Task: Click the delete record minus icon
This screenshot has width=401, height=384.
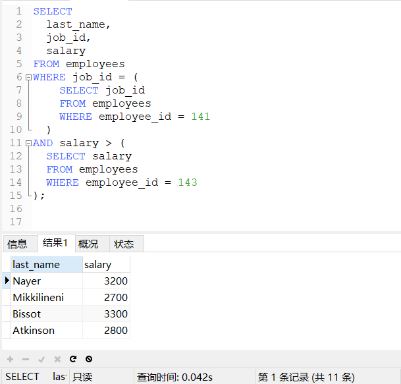Action: coord(26,359)
